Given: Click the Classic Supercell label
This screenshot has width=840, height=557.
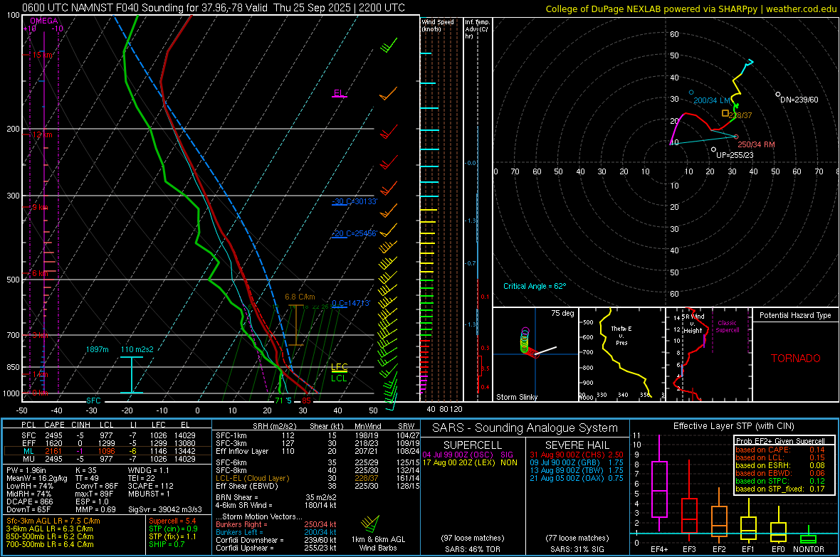Looking at the screenshot, I should pos(727,327).
